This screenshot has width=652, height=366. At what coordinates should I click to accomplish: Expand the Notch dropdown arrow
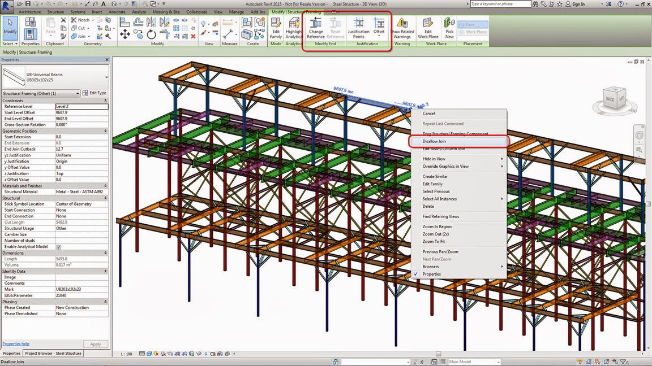tap(92, 20)
